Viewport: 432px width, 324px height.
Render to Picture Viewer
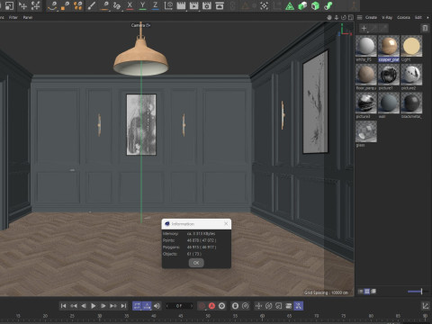[x=193, y=5]
